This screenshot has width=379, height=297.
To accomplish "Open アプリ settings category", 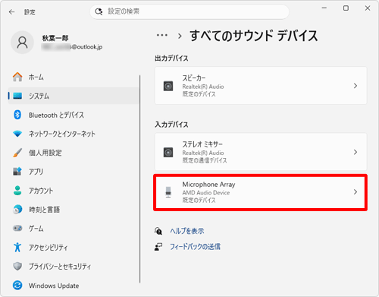I will (x=74, y=172).
